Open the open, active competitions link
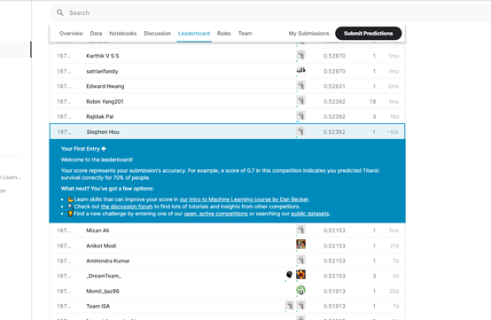Screen dimensions: 491x320 (x=215, y=214)
